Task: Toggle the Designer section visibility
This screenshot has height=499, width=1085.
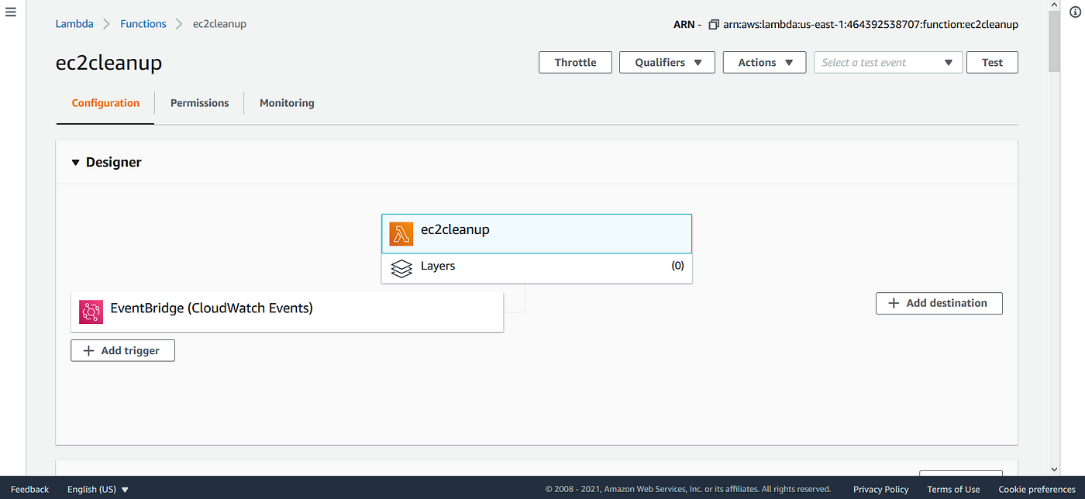Action: pyautogui.click(x=75, y=162)
